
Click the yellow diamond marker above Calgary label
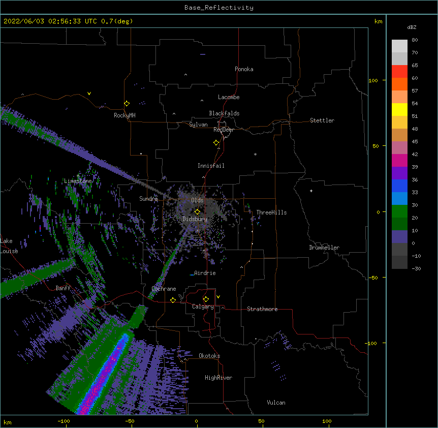206,299
